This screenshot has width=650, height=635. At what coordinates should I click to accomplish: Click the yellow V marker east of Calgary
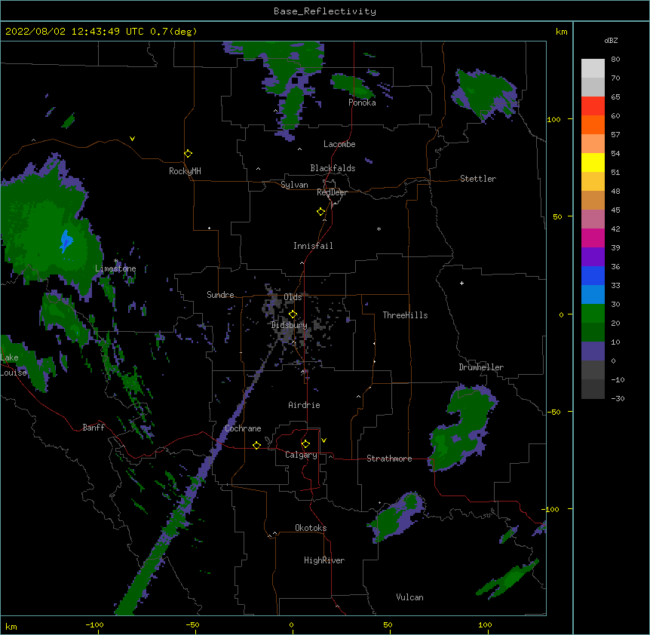point(323,440)
